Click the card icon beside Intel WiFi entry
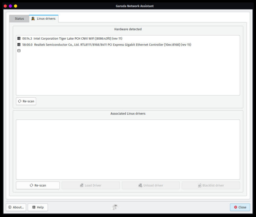The width and height of the screenshot is (256, 217). pos(19,39)
